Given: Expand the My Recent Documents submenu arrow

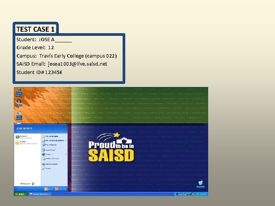Looking at the screenshot, I should point(66,140).
